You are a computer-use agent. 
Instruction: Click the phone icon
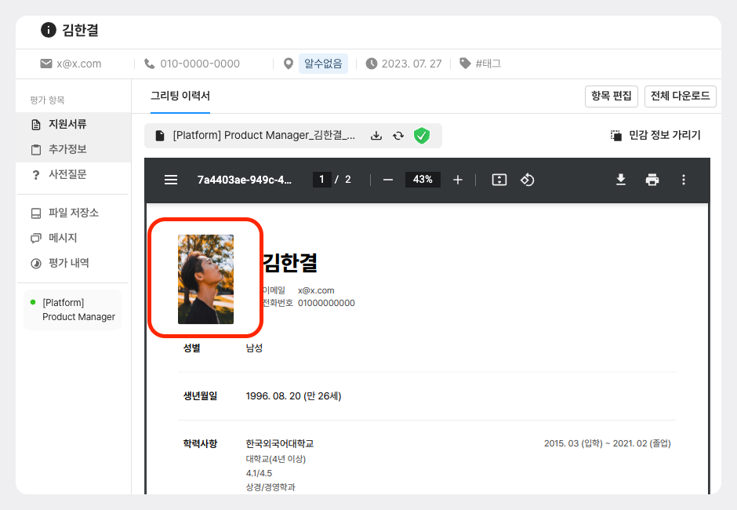(150, 64)
